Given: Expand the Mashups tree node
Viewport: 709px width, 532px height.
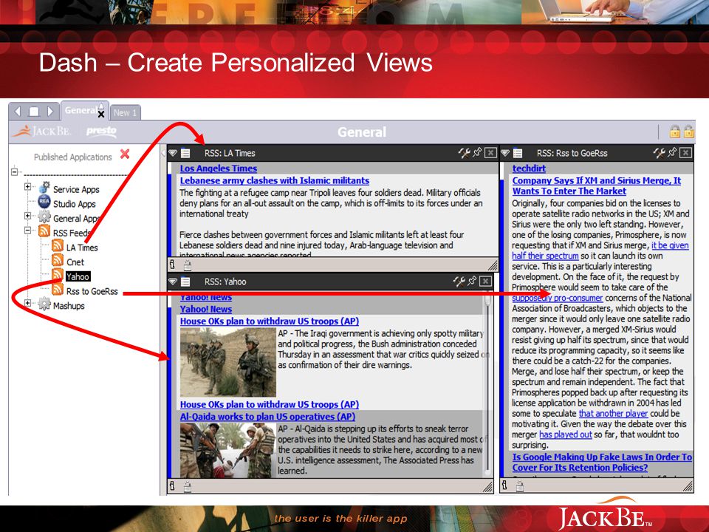Looking at the screenshot, I should pos(27,303).
